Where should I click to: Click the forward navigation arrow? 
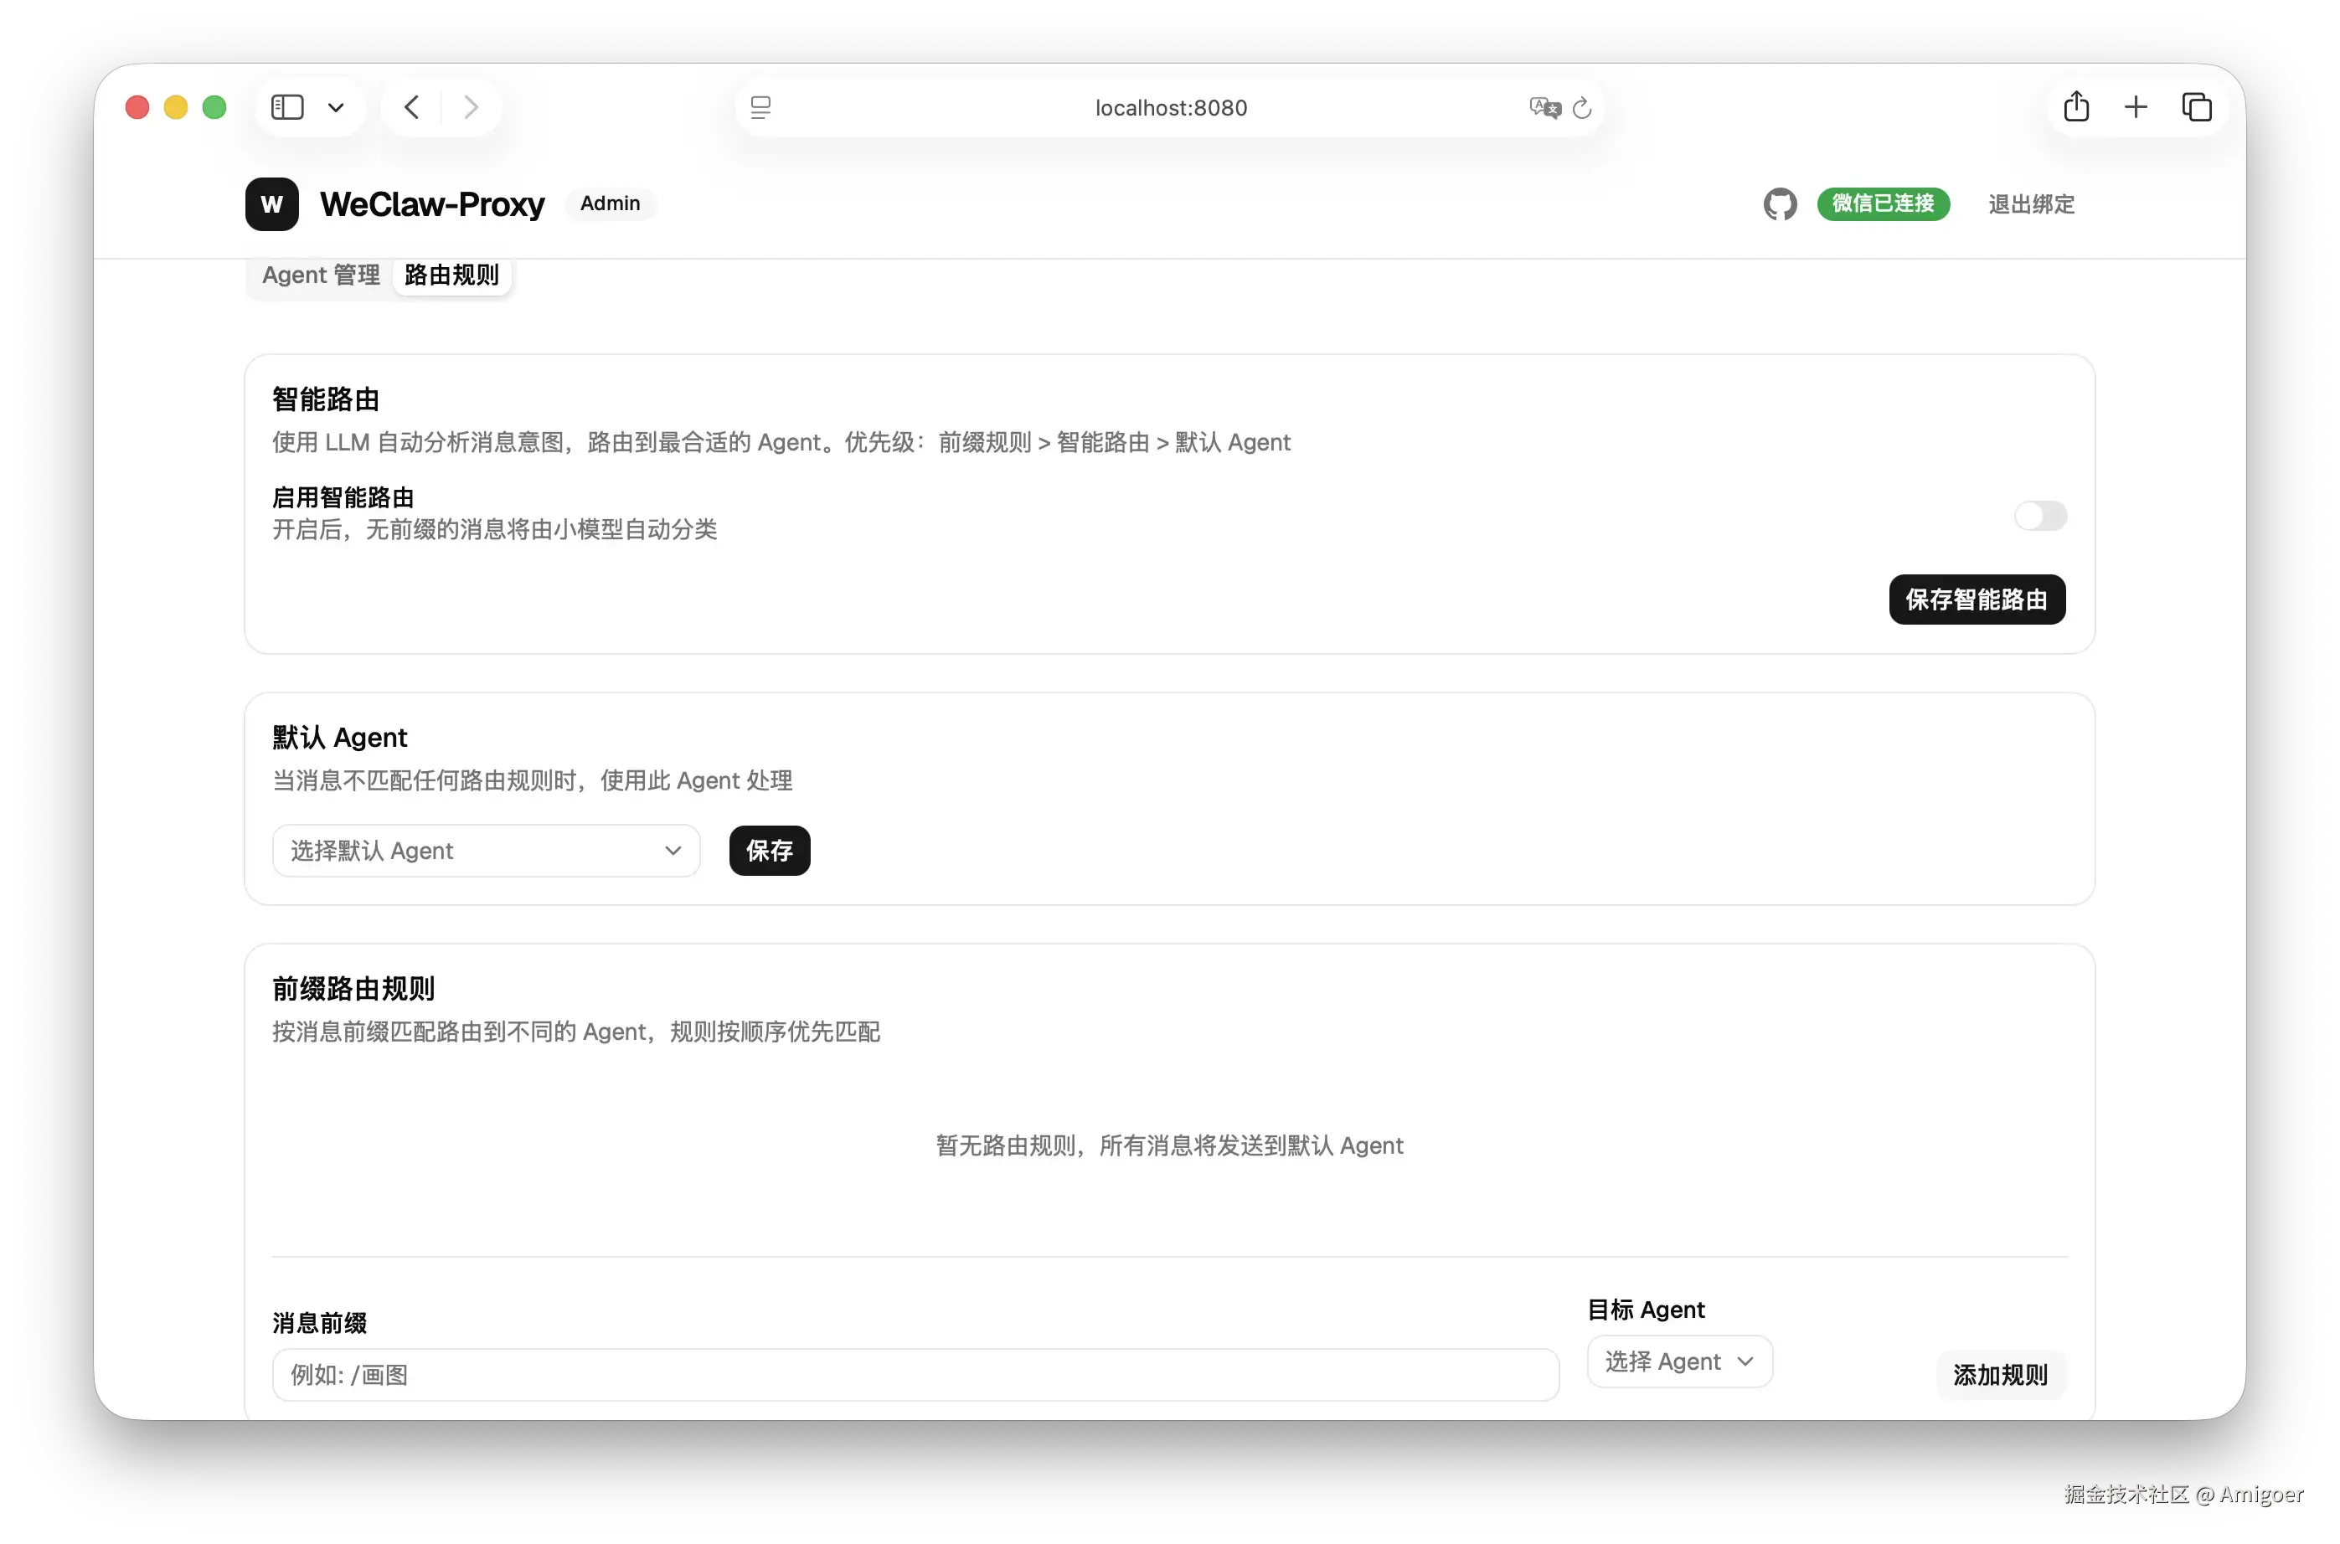click(x=471, y=106)
